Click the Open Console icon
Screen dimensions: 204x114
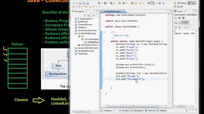(186, 28)
